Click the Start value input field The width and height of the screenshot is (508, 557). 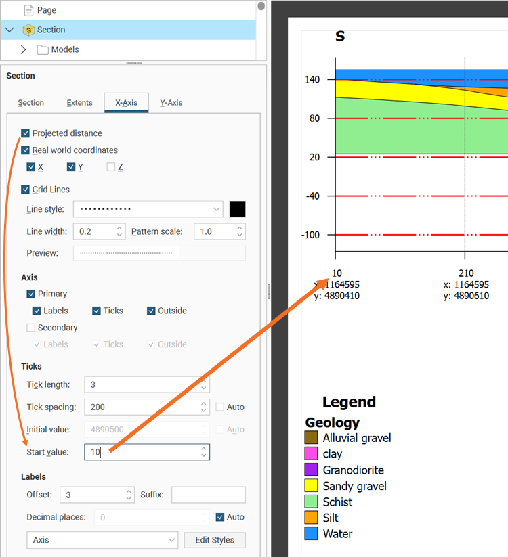pyautogui.click(x=142, y=452)
